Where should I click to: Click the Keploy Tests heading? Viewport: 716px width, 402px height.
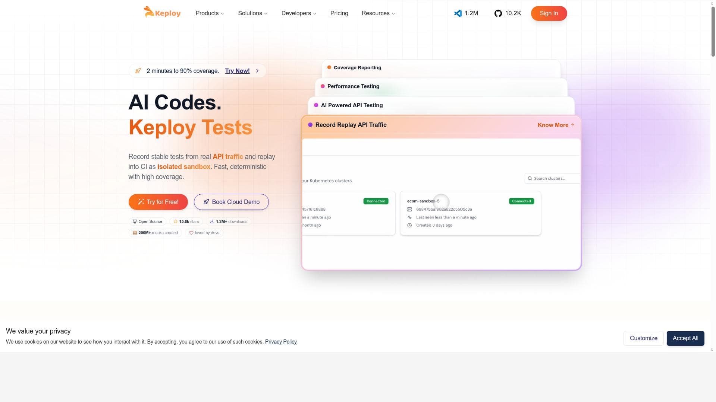coord(190,128)
